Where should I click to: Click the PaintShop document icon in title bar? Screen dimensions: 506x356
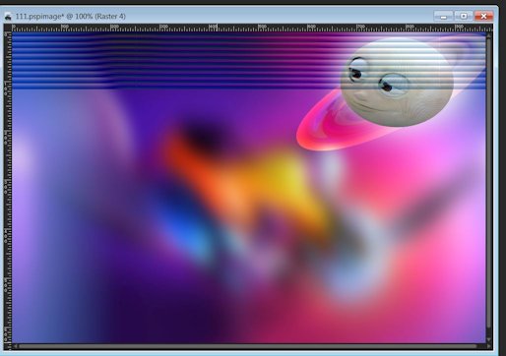[x=8, y=16]
